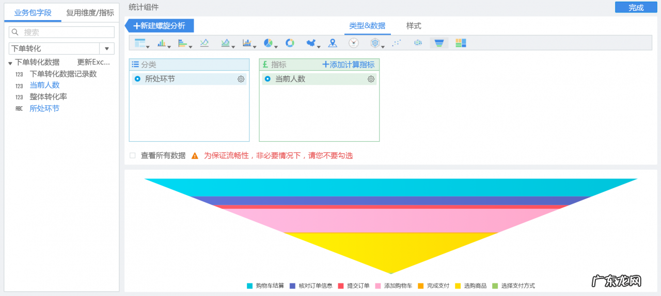Click the 指标 pound-sign icon
This screenshot has width=661, height=296.
pyautogui.click(x=265, y=64)
